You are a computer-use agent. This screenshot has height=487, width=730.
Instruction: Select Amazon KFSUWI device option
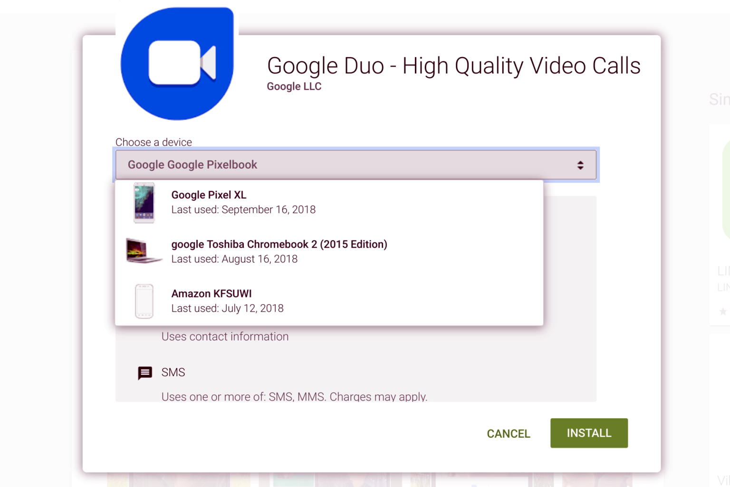coord(329,301)
